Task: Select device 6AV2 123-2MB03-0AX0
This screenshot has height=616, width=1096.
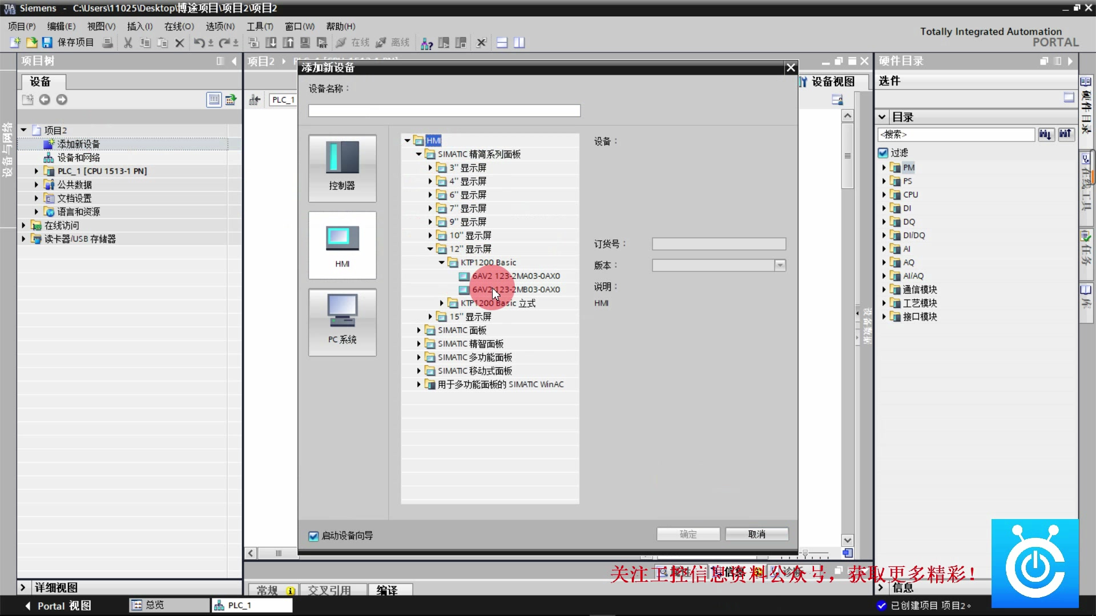Action: (516, 290)
